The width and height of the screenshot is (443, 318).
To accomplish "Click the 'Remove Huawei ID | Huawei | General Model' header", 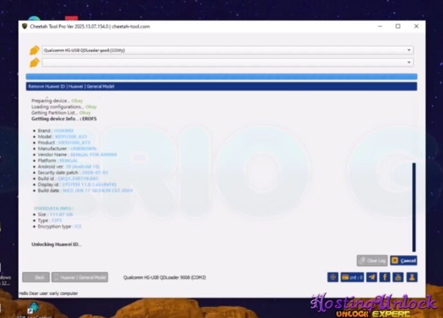I will tap(221, 86).
